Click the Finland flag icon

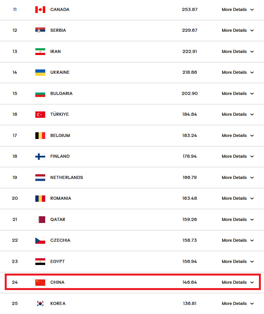coord(40,156)
